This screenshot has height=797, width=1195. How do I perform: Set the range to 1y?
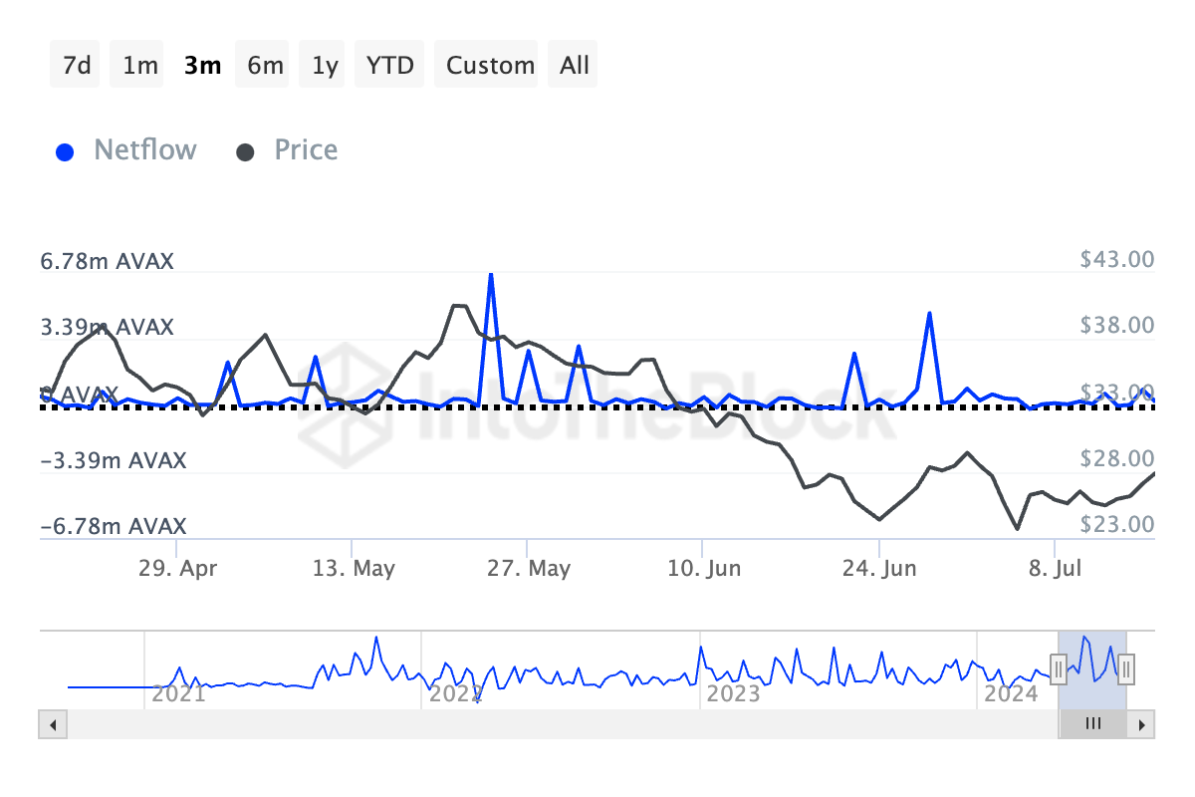326,66
